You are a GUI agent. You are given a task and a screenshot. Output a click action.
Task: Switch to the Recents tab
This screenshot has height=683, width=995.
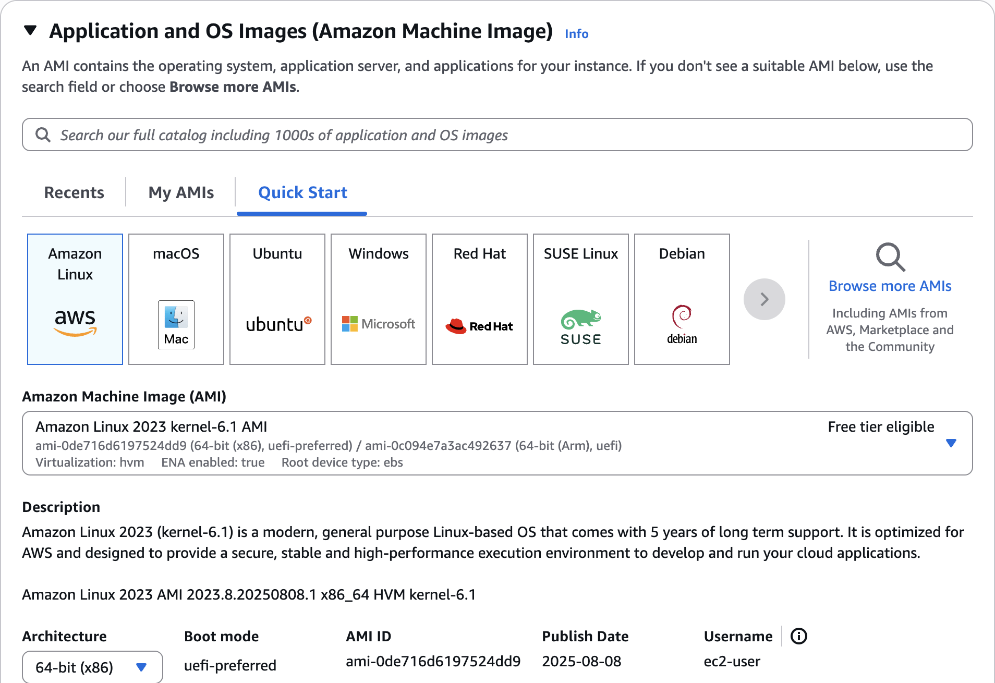[x=74, y=192]
